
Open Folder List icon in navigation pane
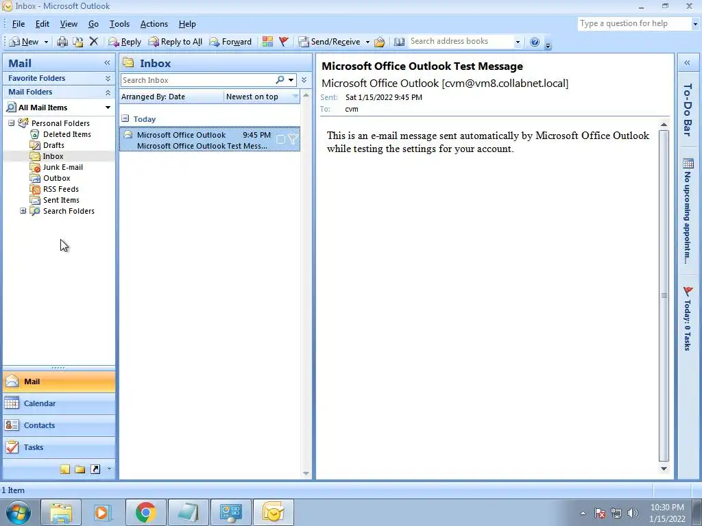pyautogui.click(x=80, y=469)
